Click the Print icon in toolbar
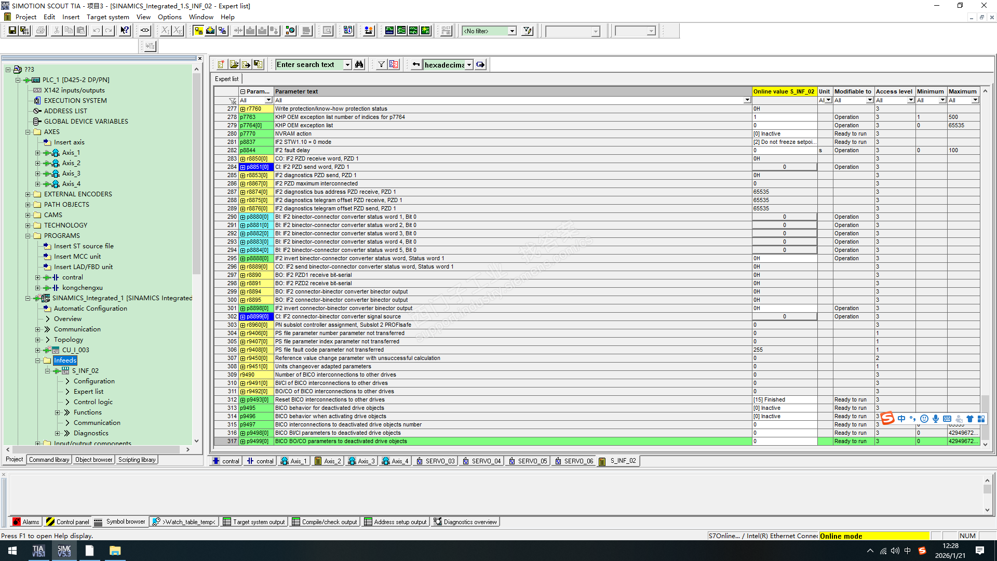 click(41, 31)
